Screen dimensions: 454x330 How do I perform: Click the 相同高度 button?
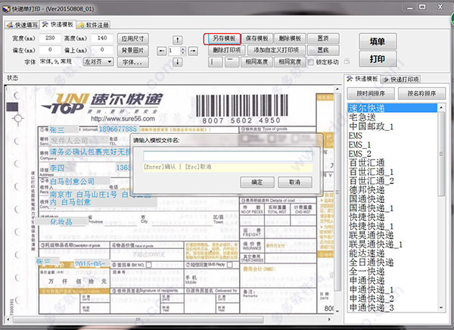(x=257, y=62)
